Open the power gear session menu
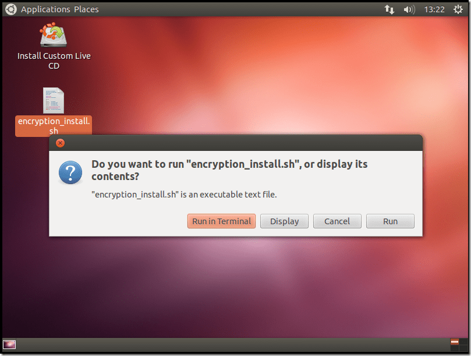 click(x=458, y=9)
